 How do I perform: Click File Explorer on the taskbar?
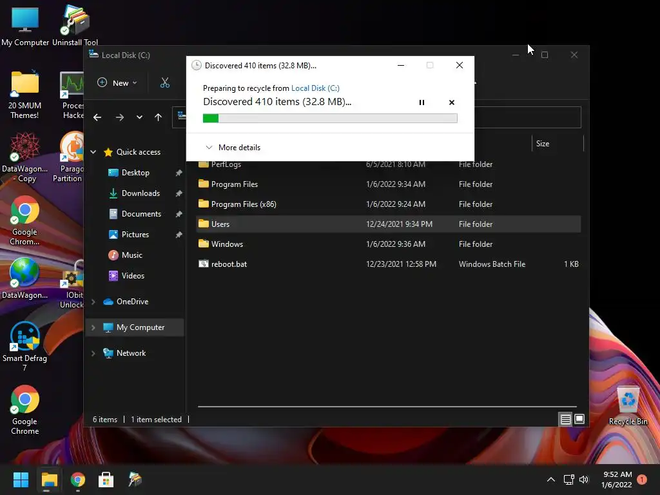click(x=49, y=480)
